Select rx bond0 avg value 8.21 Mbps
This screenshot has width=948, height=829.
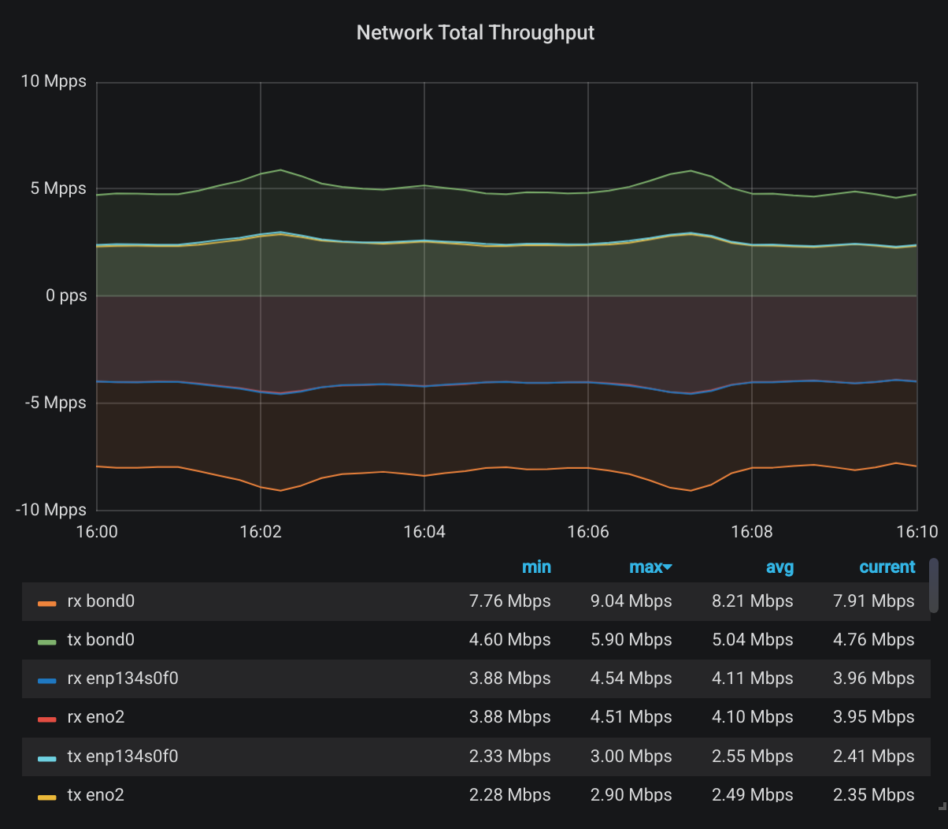753,601
